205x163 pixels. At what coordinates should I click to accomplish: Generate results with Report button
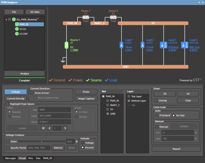[x=176, y=149]
